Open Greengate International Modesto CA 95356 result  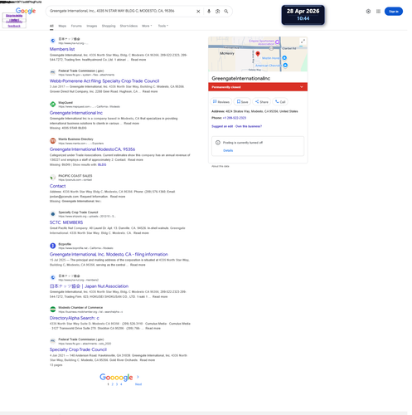pyautogui.click(x=92, y=149)
